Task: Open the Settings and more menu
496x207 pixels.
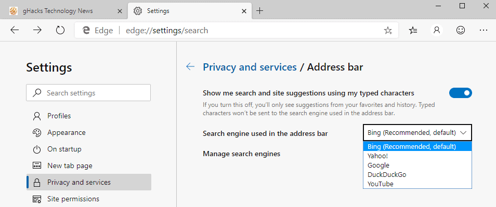Action: 483,30
